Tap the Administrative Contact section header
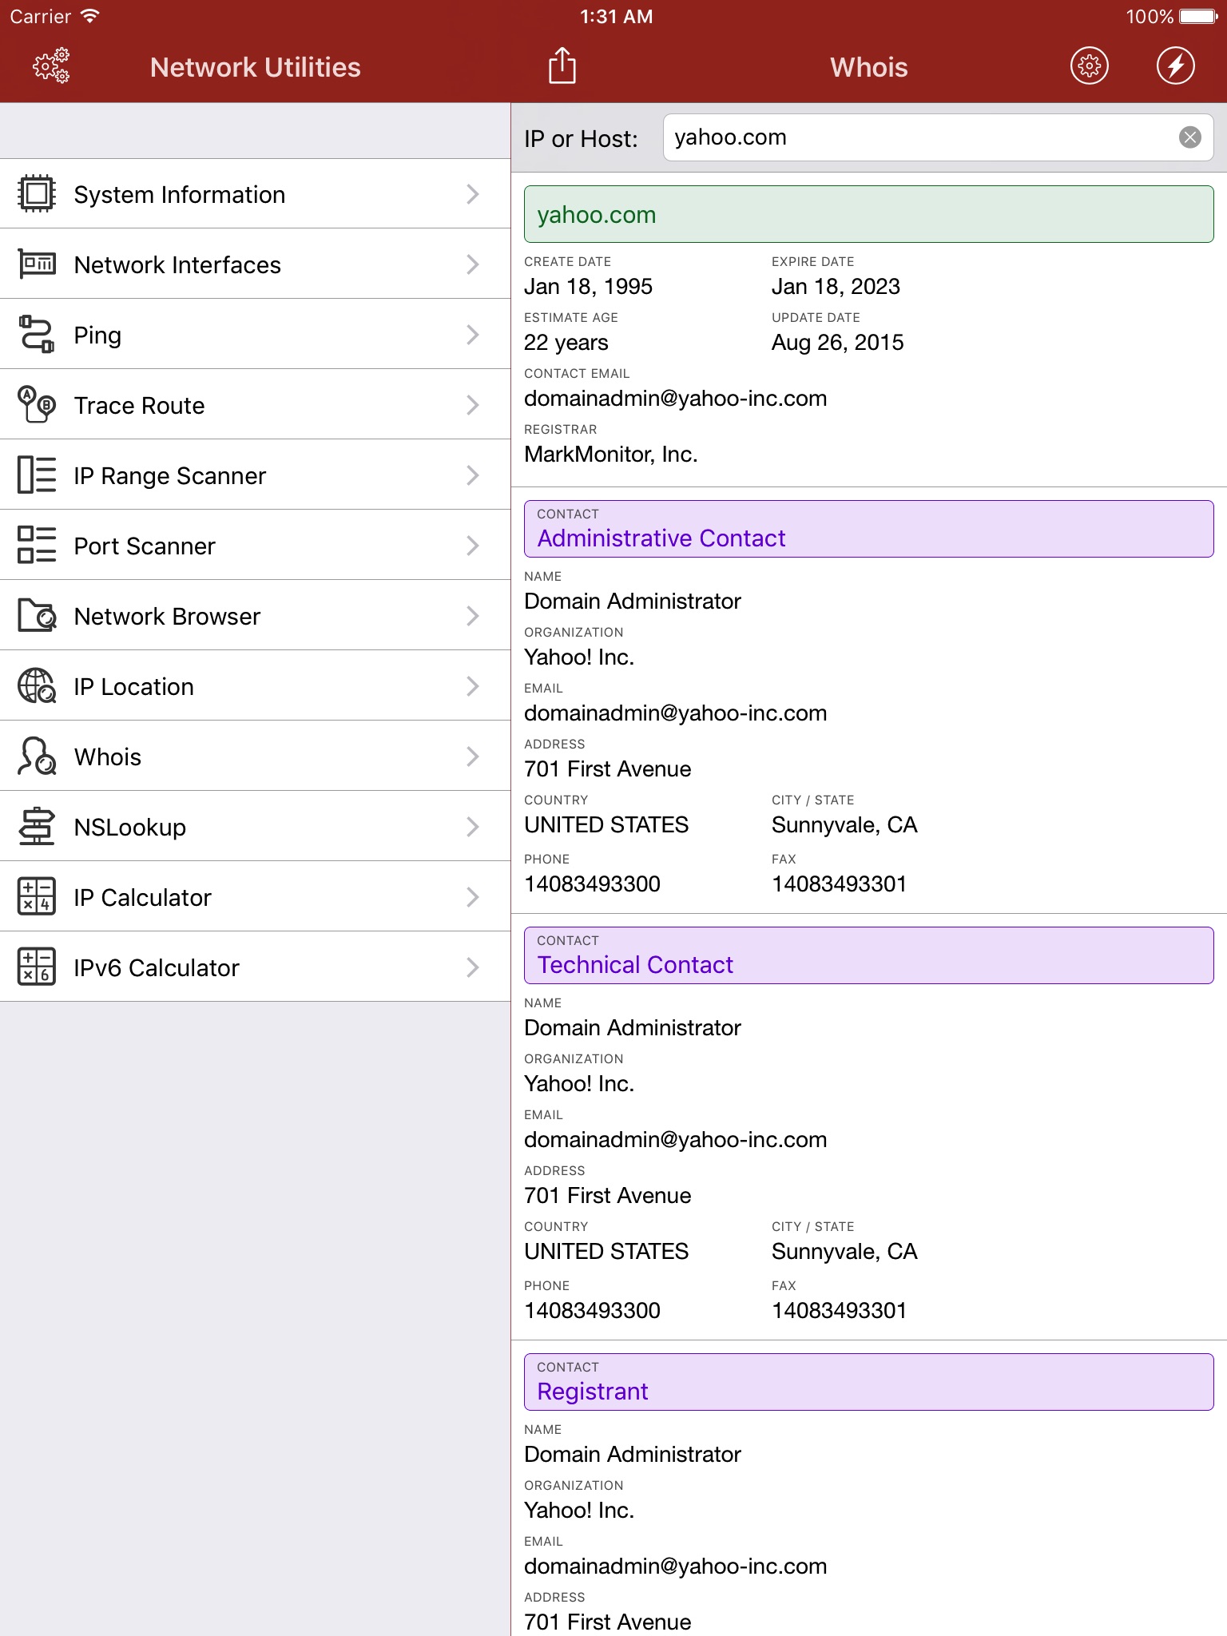1227x1636 pixels. tap(868, 529)
